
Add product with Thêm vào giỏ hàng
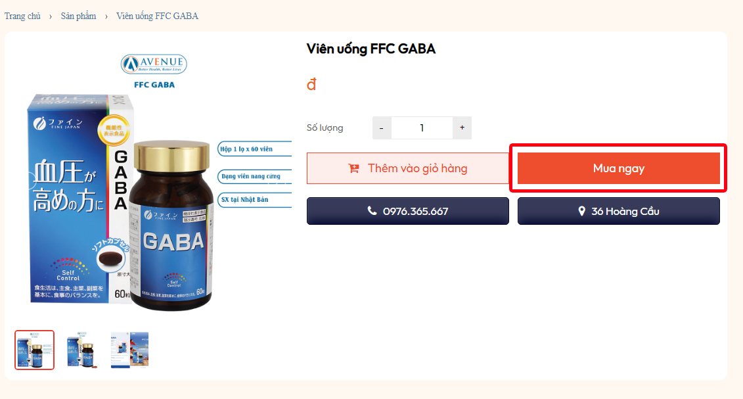408,168
